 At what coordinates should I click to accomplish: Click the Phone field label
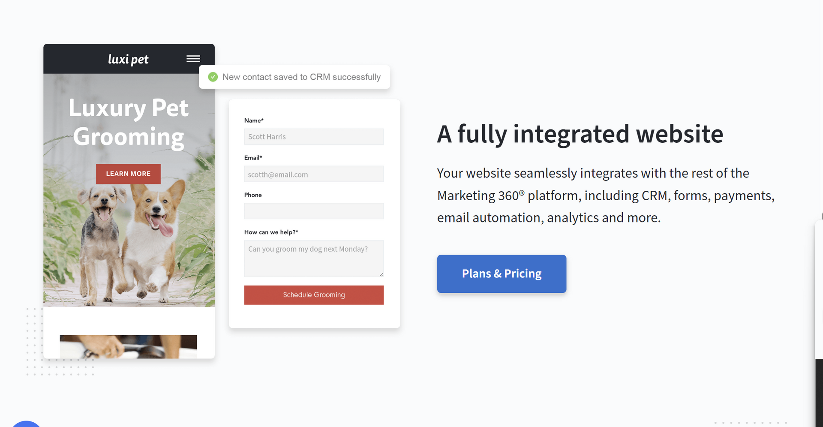point(253,195)
